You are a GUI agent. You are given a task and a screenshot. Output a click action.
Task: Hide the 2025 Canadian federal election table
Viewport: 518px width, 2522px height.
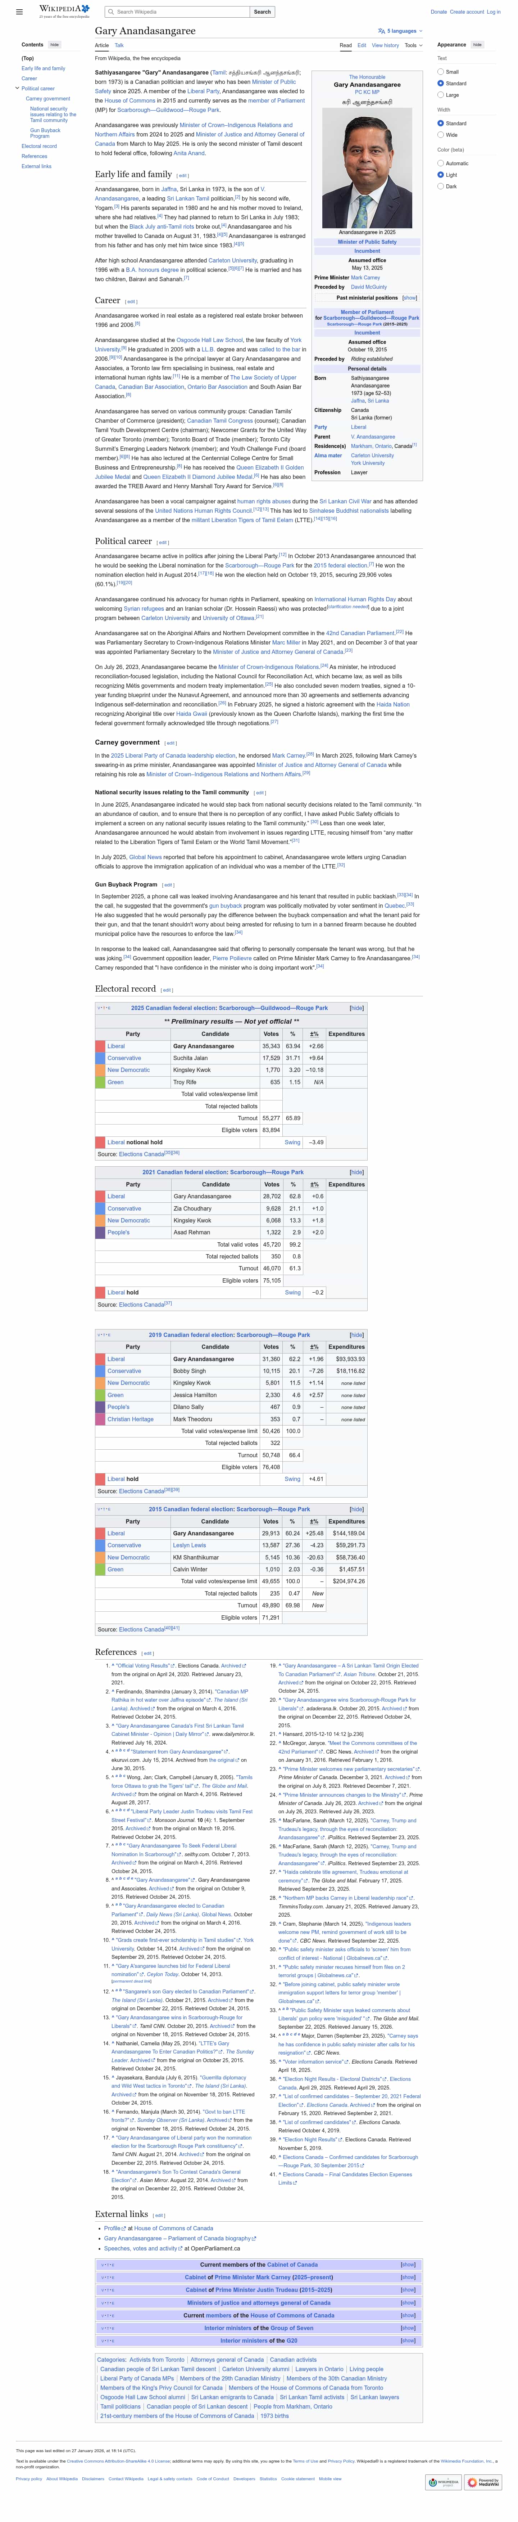(357, 1008)
